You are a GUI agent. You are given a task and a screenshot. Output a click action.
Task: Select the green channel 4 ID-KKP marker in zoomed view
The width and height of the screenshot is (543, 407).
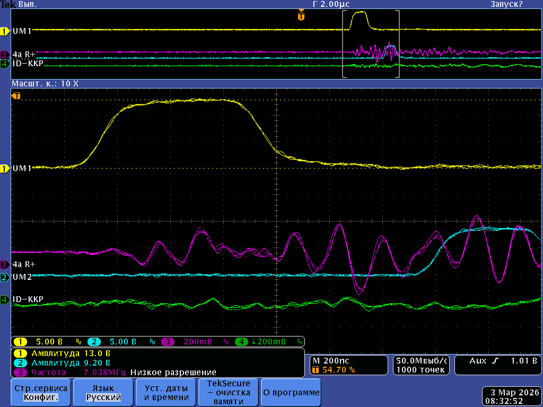click(x=5, y=300)
